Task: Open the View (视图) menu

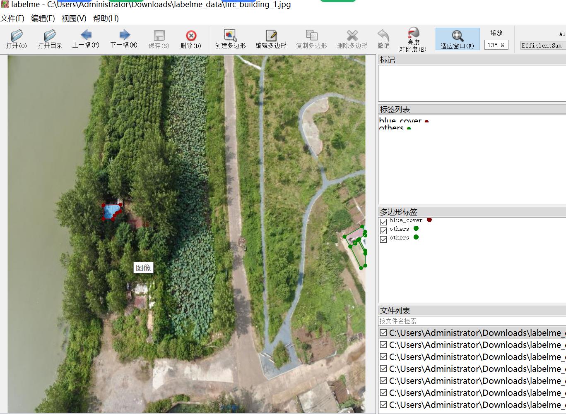Action: tap(74, 18)
